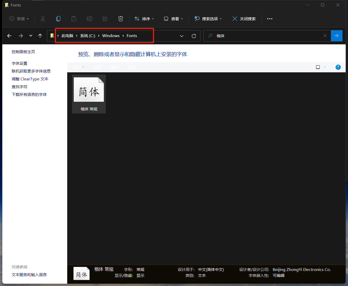The height and width of the screenshot is (286, 348).
Task: Open the 搜索选项 menu
Action: (208, 19)
